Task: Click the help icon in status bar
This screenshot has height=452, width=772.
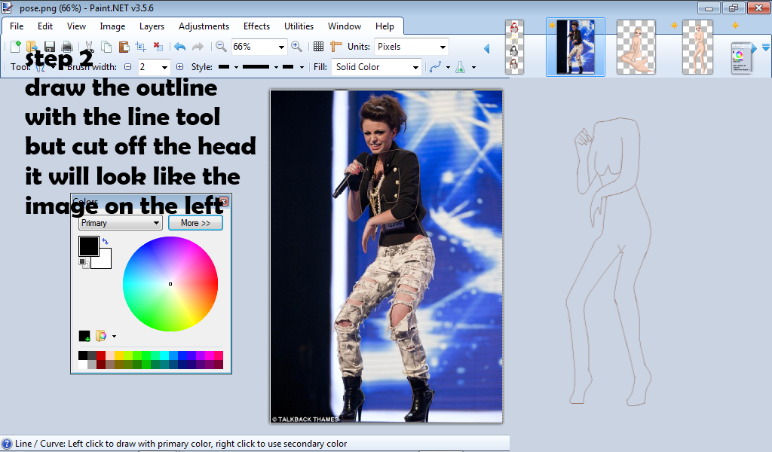Action: pos(6,444)
